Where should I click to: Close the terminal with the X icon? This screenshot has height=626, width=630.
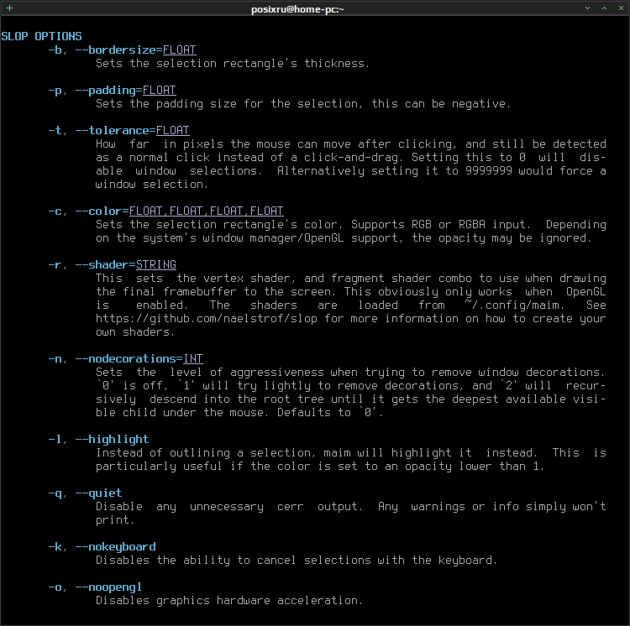(621, 8)
